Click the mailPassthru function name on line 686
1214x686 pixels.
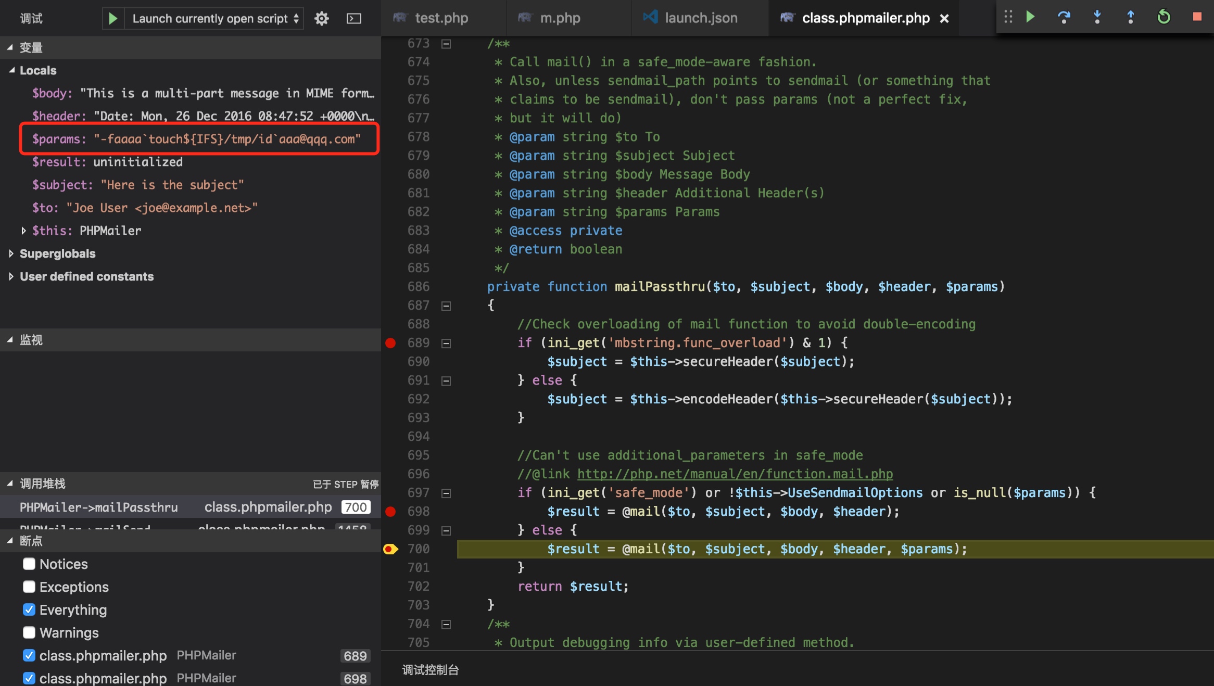coord(660,287)
